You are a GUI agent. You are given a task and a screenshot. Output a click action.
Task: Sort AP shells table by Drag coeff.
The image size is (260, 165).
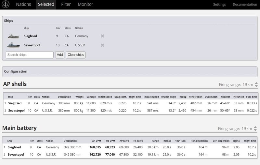coord(121,97)
